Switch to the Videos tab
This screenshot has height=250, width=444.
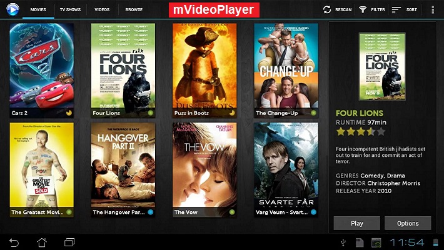click(102, 9)
